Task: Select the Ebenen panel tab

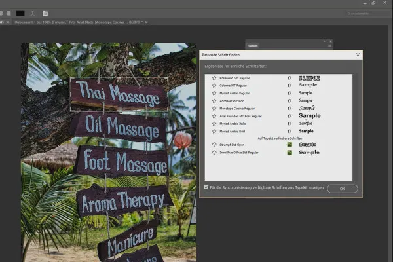Action: [x=252, y=46]
